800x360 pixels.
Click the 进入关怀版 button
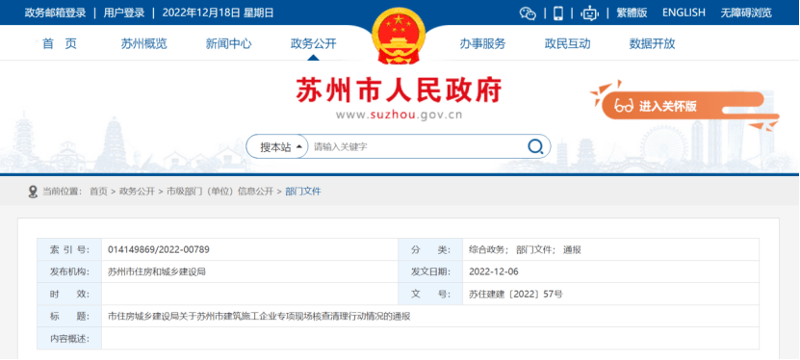point(684,106)
